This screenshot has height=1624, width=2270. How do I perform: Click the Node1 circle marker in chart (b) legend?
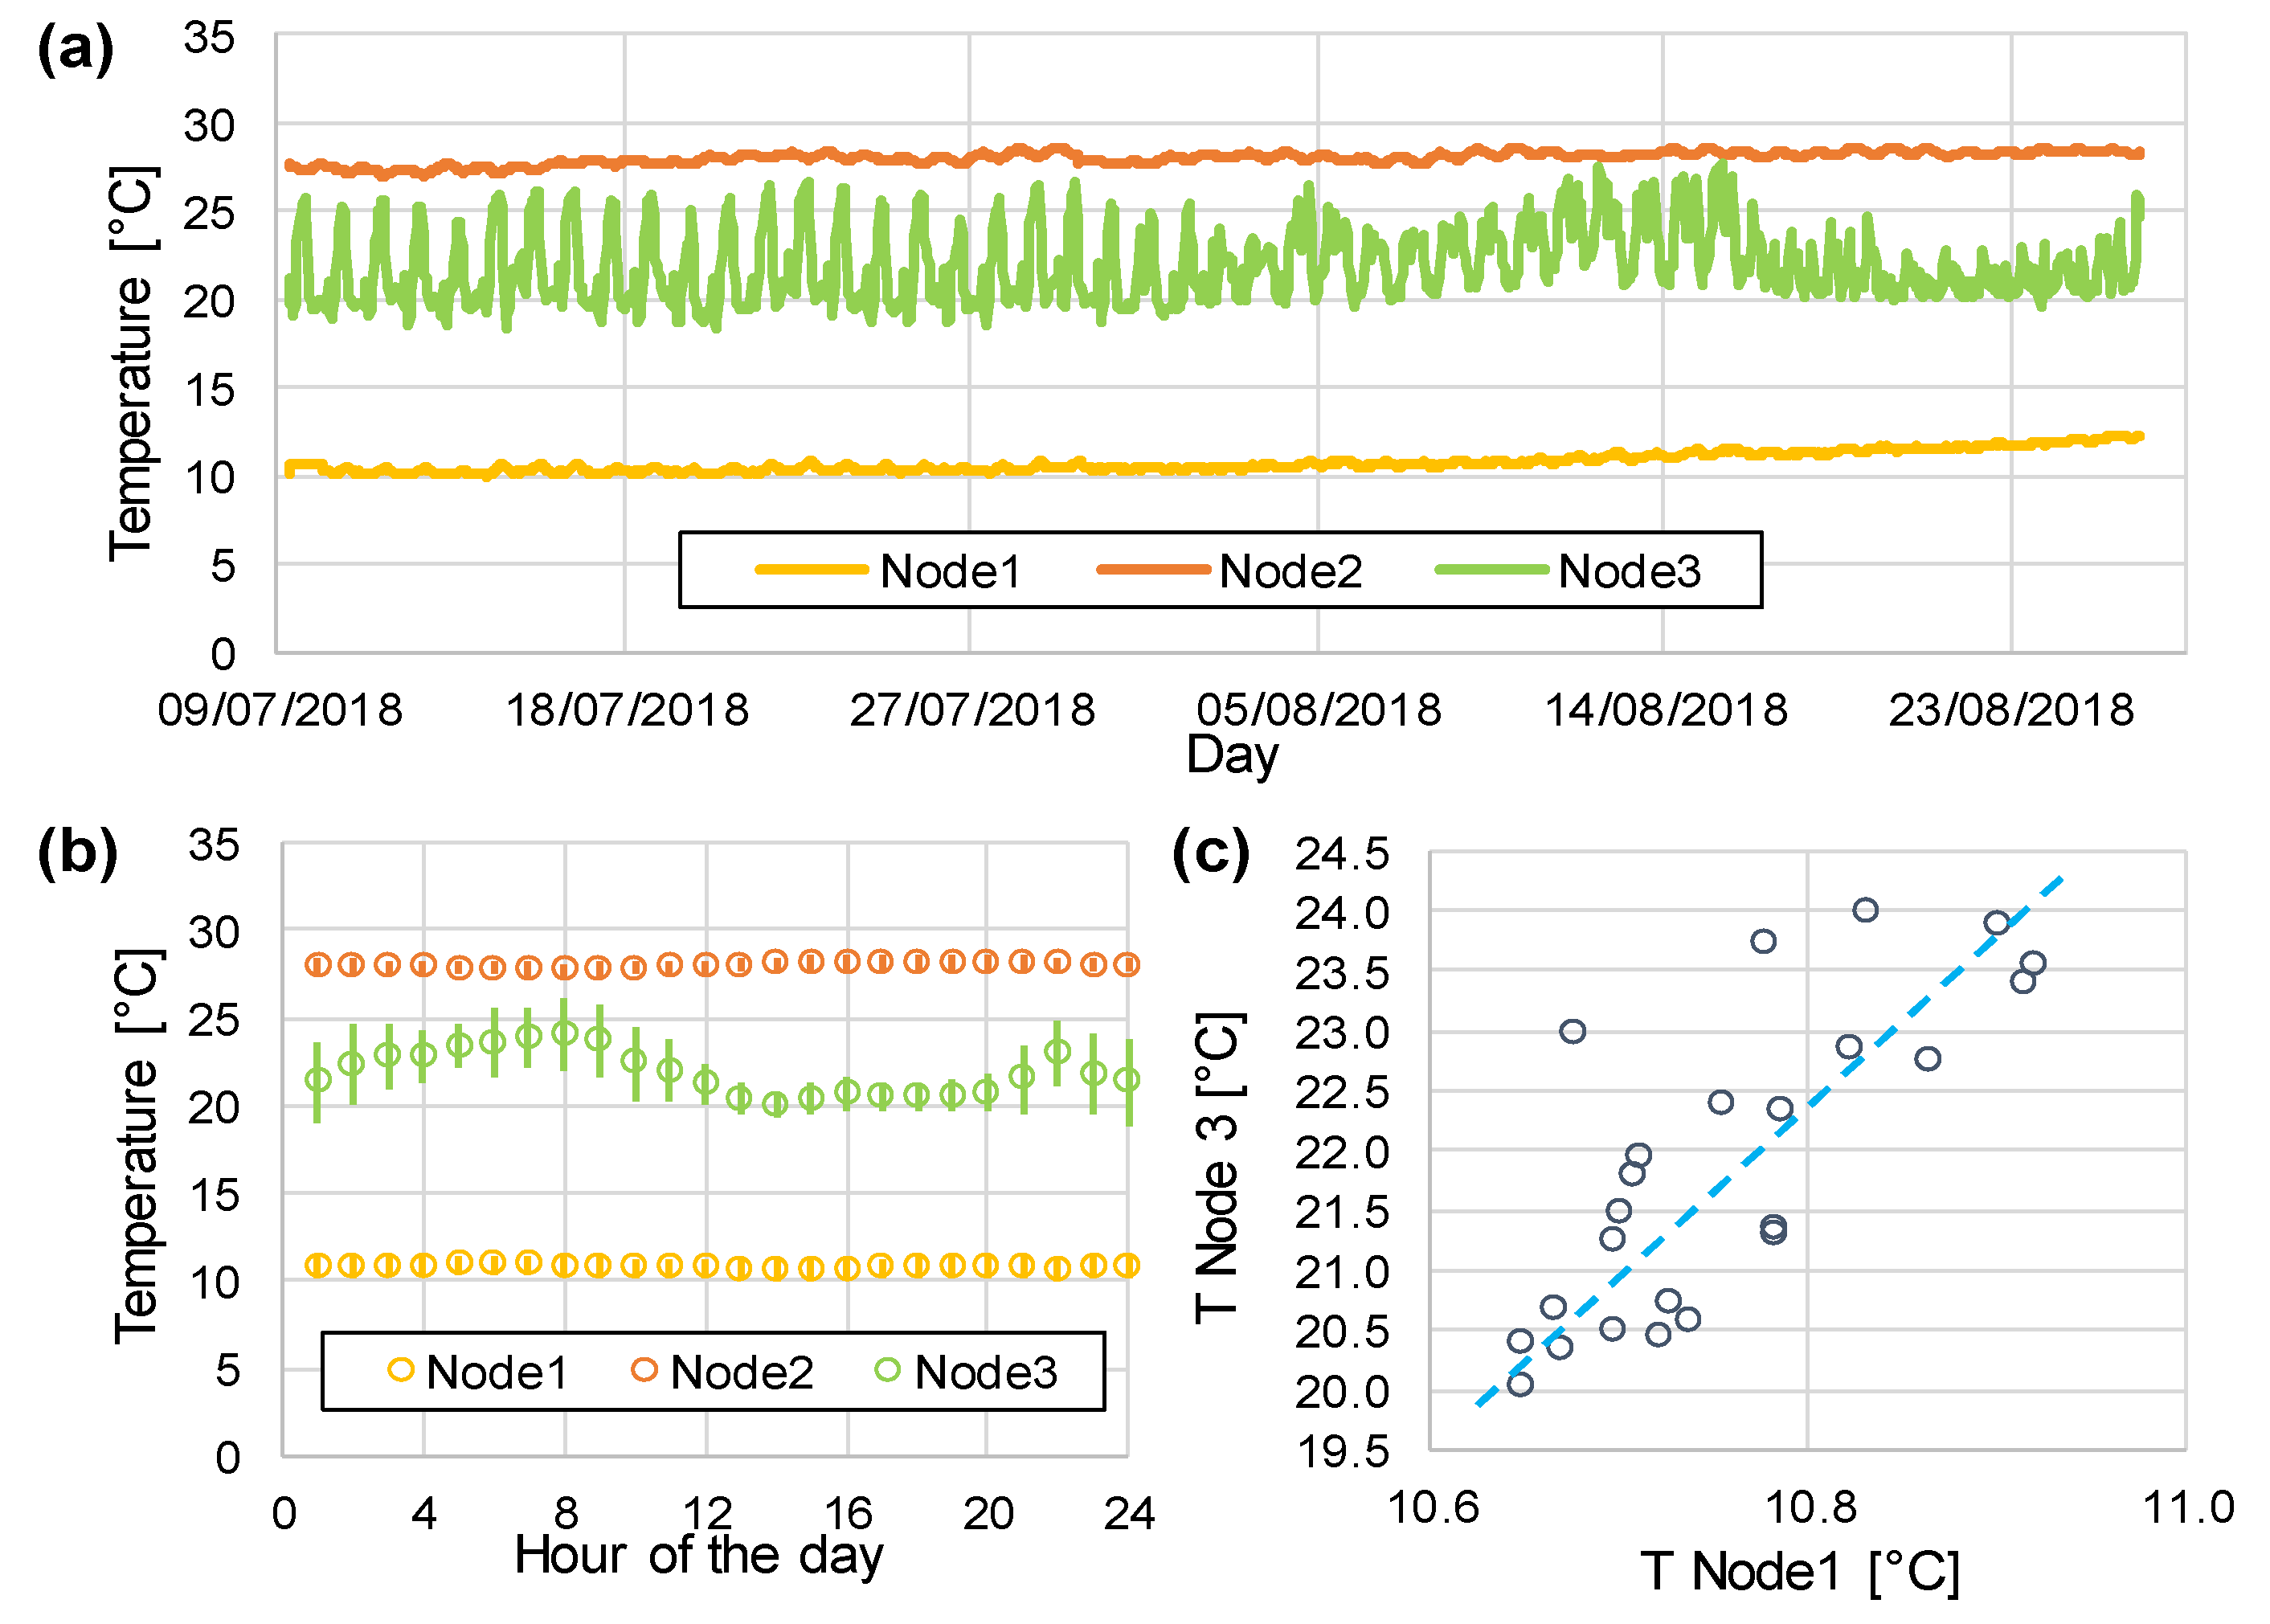point(401,1370)
